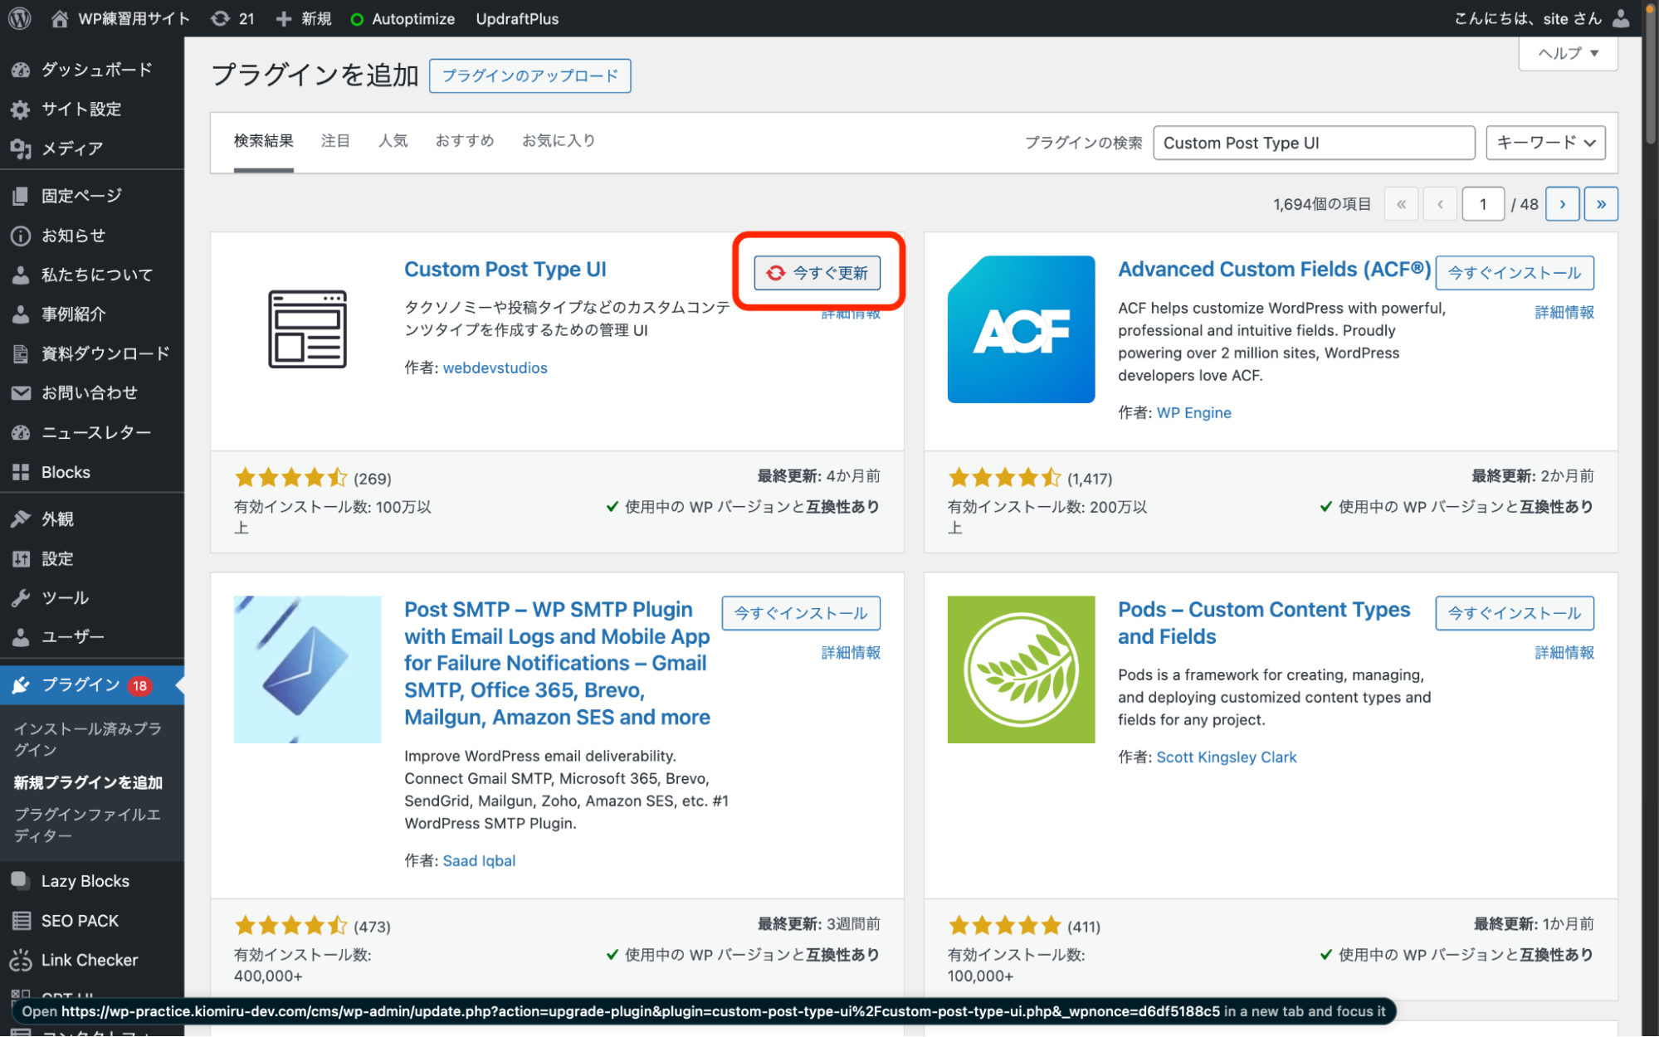Viewport: 1659px width, 1037px height.
Task: Click the 固定ページ pages icon
Action: 21,196
